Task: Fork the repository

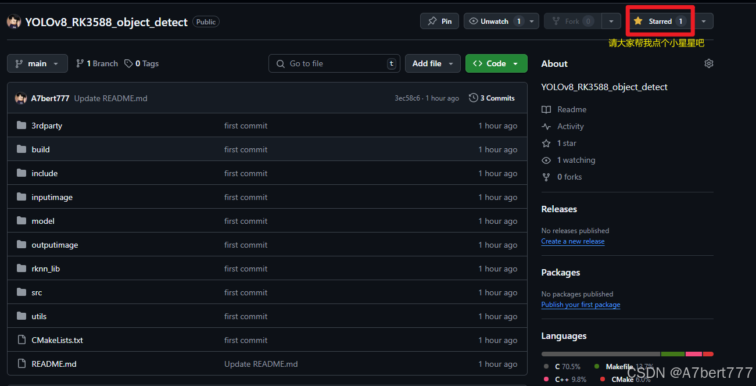Action: (x=572, y=21)
